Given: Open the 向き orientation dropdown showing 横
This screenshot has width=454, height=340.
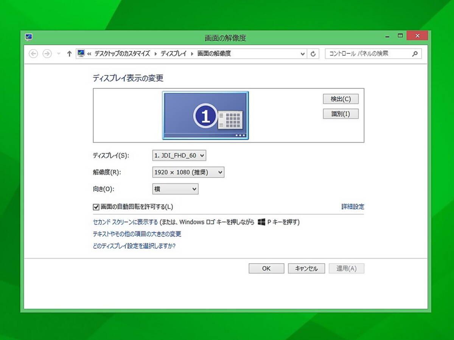Looking at the screenshot, I should pos(175,189).
